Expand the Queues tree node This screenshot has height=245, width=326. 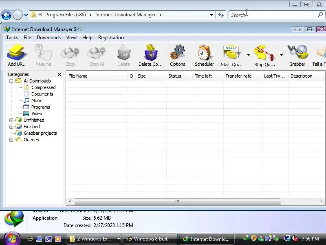click(11, 140)
